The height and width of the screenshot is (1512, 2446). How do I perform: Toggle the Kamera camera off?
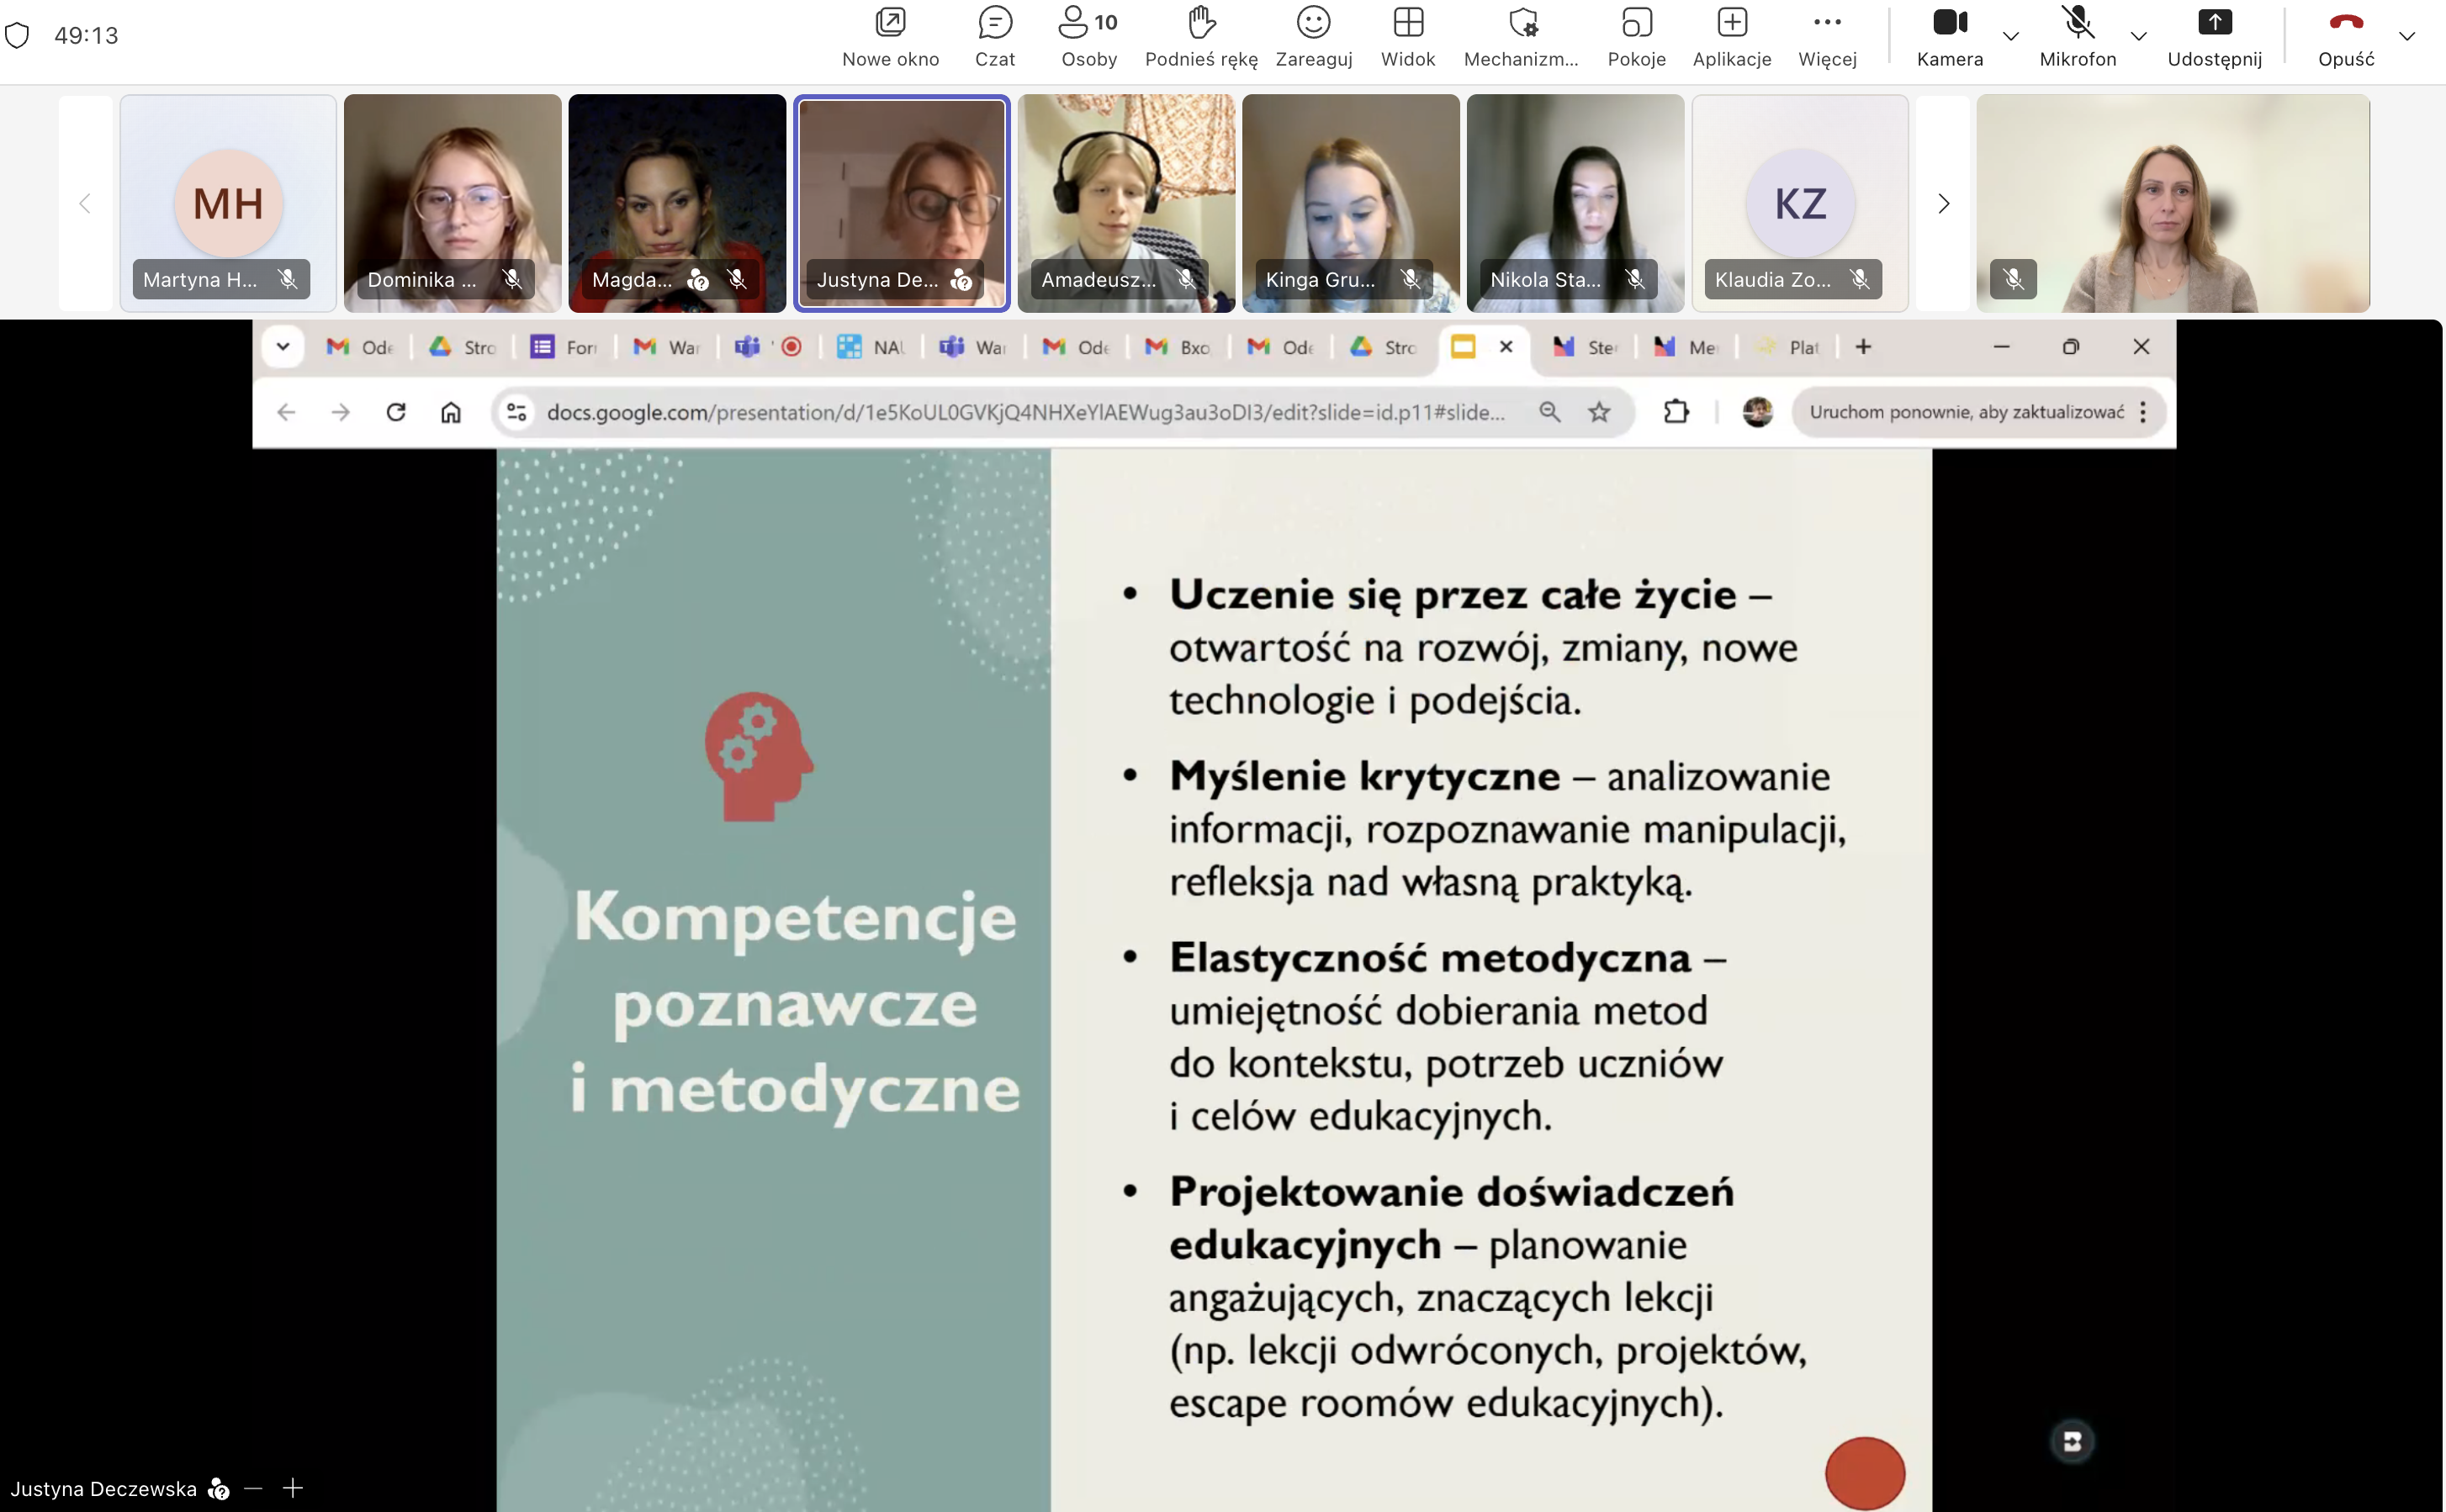(1949, 36)
